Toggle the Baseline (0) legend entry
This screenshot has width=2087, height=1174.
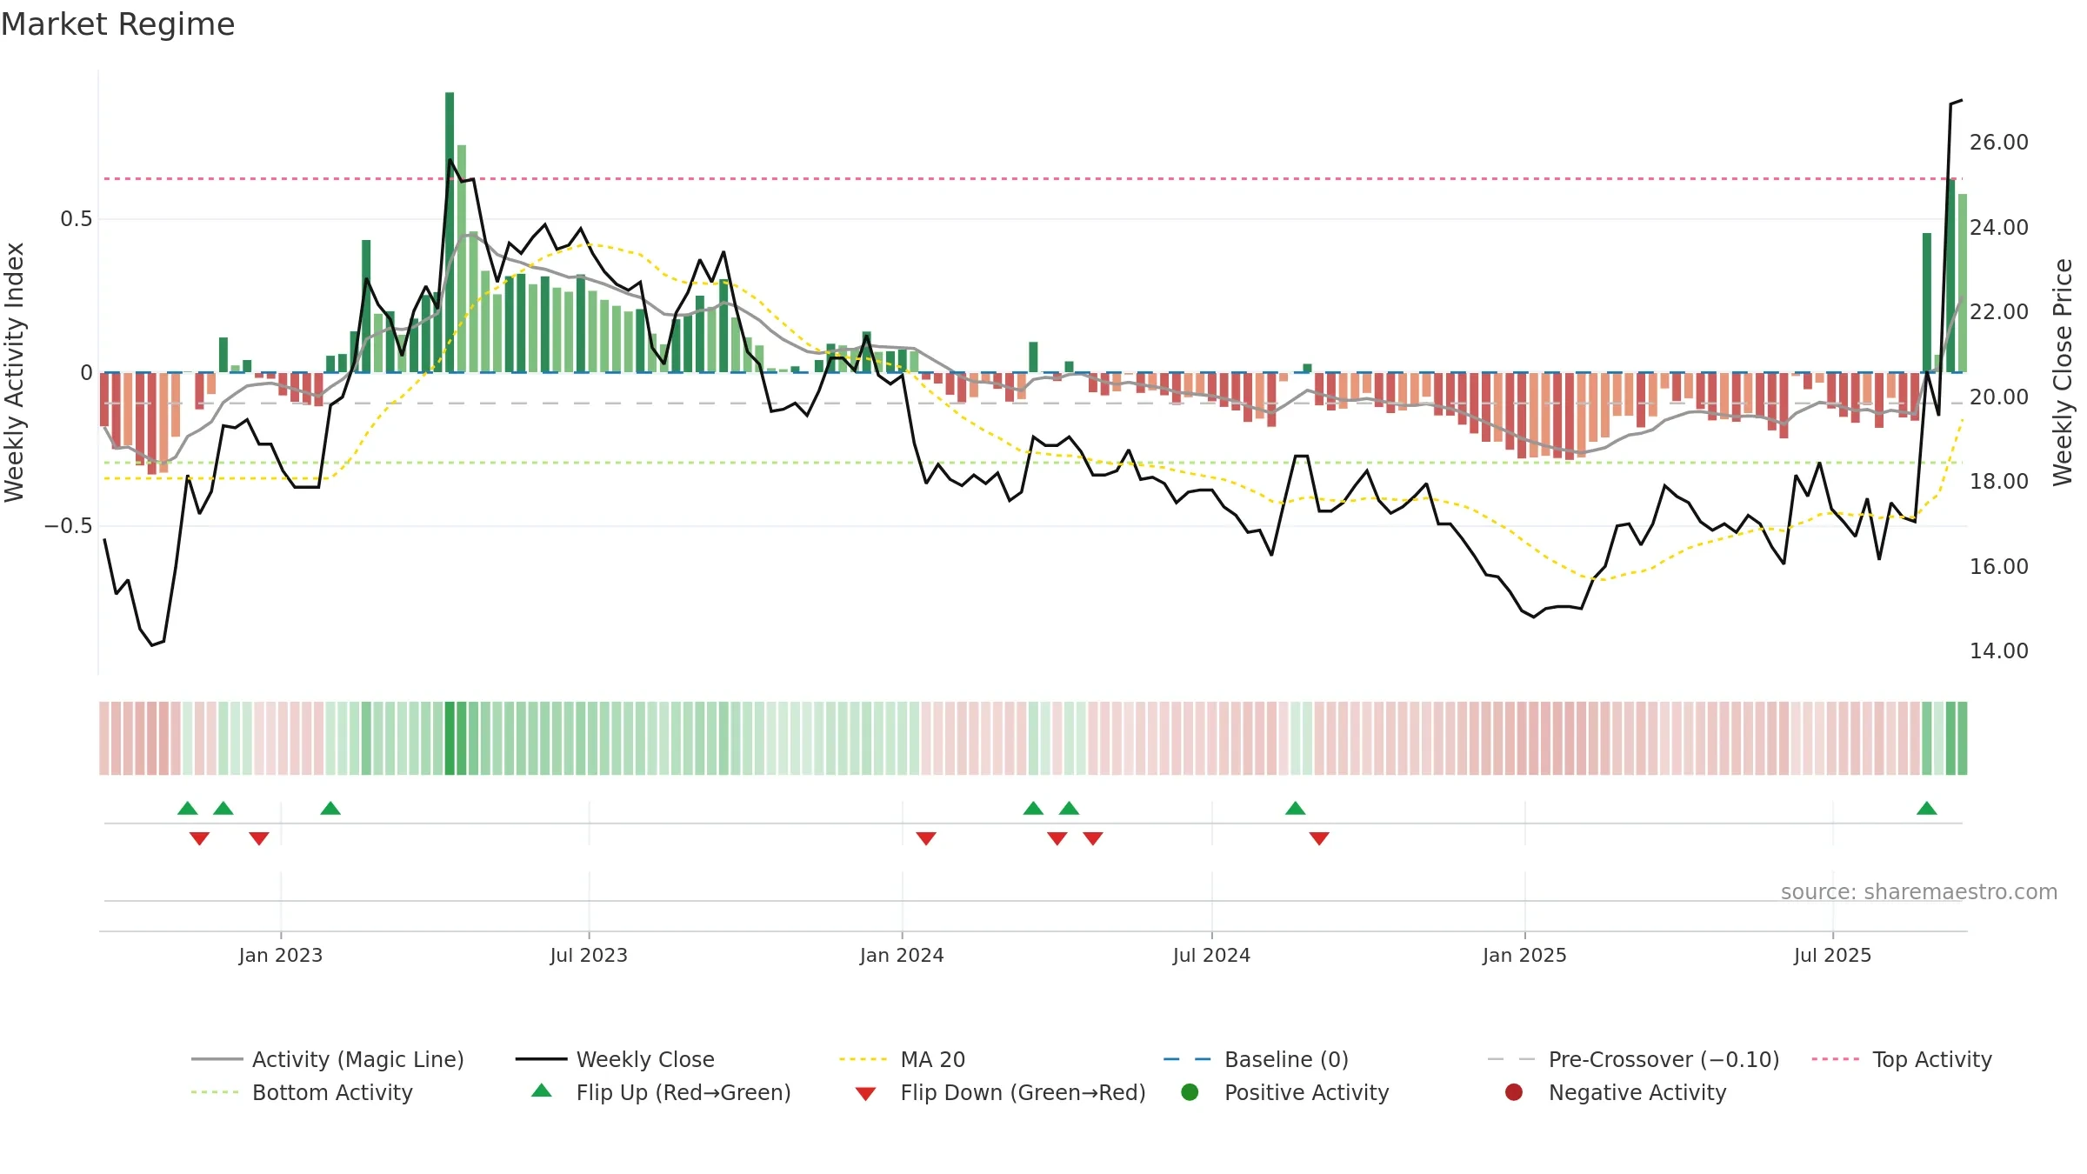coord(1256,1059)
